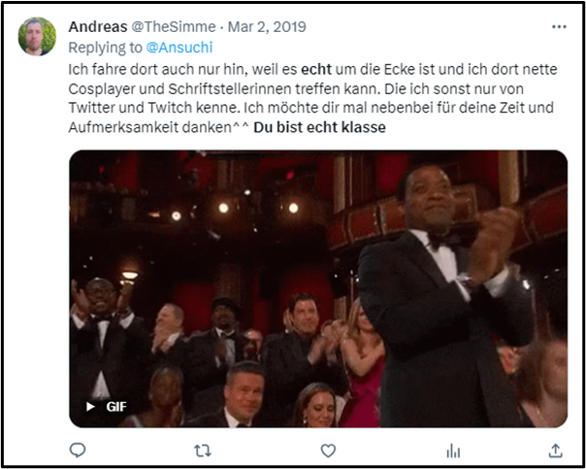Click the tweet text starting 'Ich fahre dort'

point(312,98)
